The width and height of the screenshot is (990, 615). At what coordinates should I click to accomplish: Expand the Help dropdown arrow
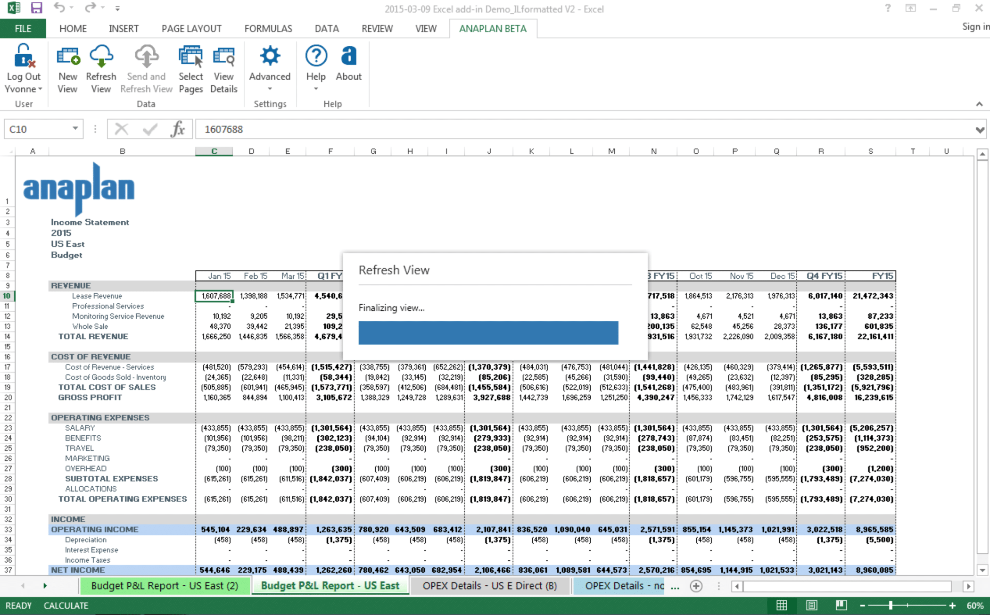pyautogui.click(x=316, y=89)
